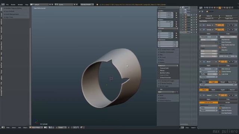
Task: Open the XYZ Euler rotation mode dropdown
Action: (x=168, y=28)
